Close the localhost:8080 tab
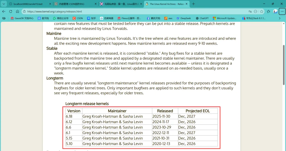286x151 pixels. point(50,4)
